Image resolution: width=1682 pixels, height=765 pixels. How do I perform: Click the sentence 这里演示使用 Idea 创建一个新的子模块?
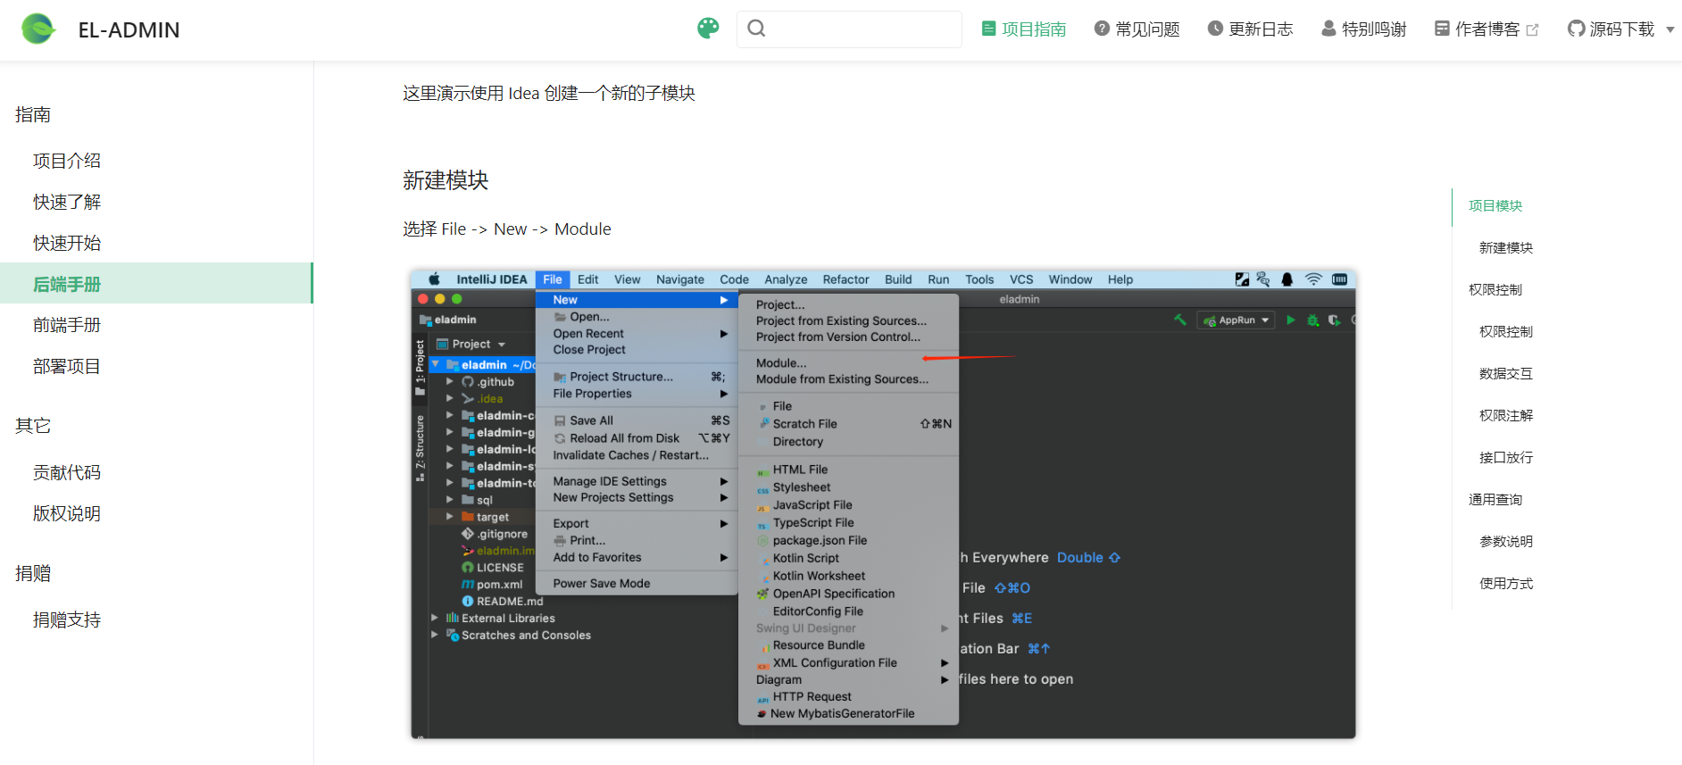(x=549, y=93)
